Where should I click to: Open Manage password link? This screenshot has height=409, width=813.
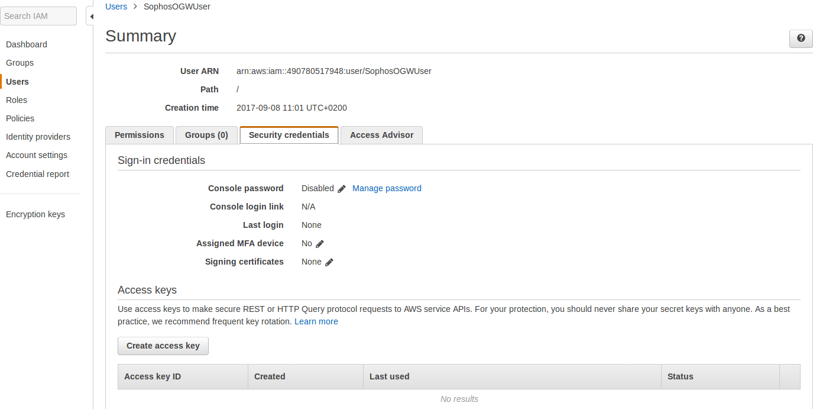pos(387,188)
